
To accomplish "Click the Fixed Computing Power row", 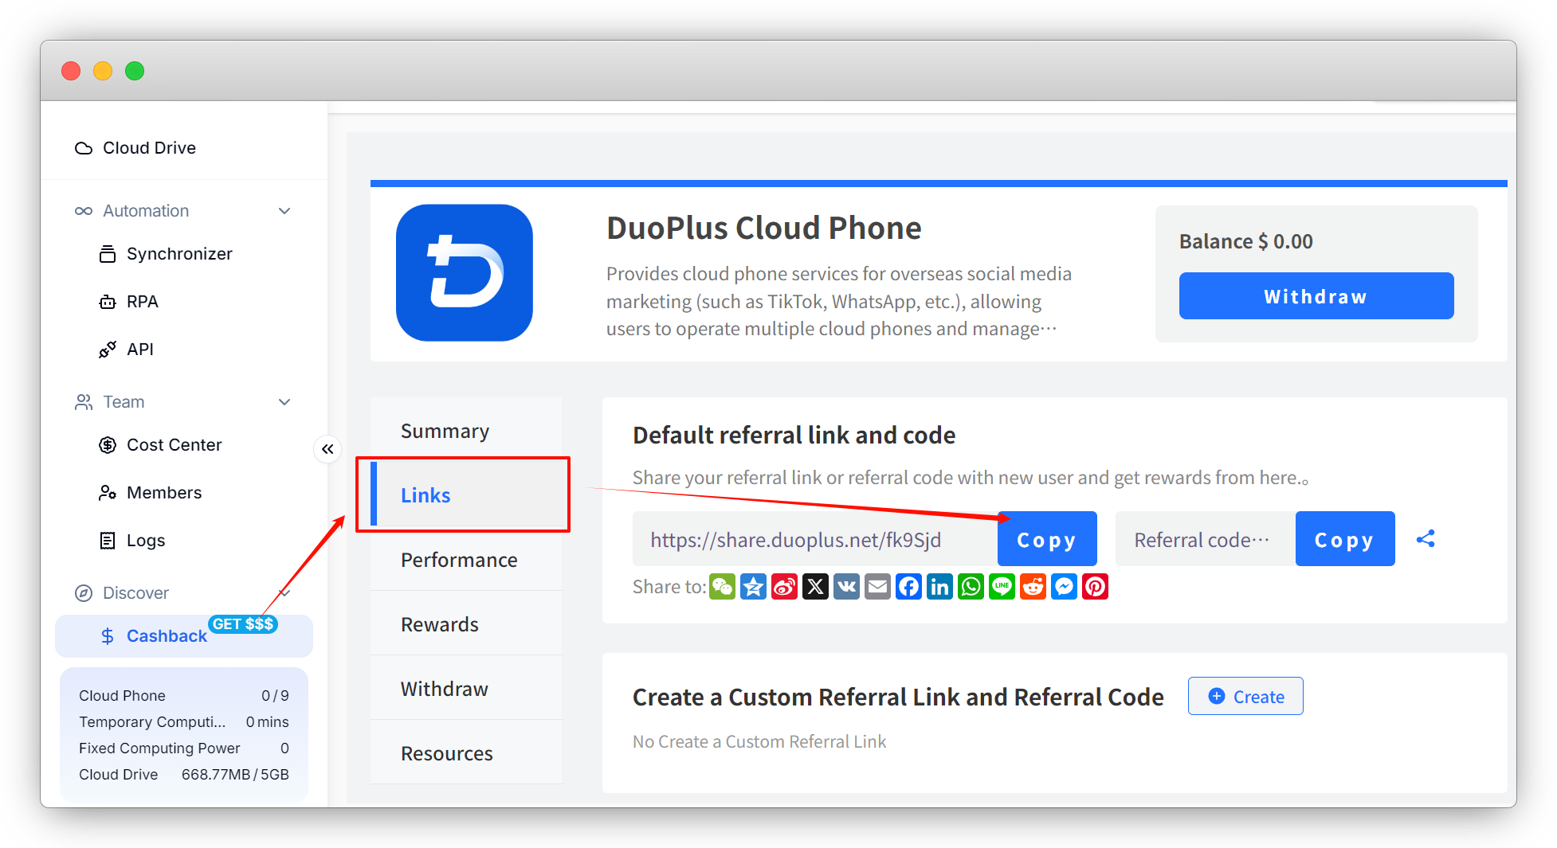I will tap(184, 748).
